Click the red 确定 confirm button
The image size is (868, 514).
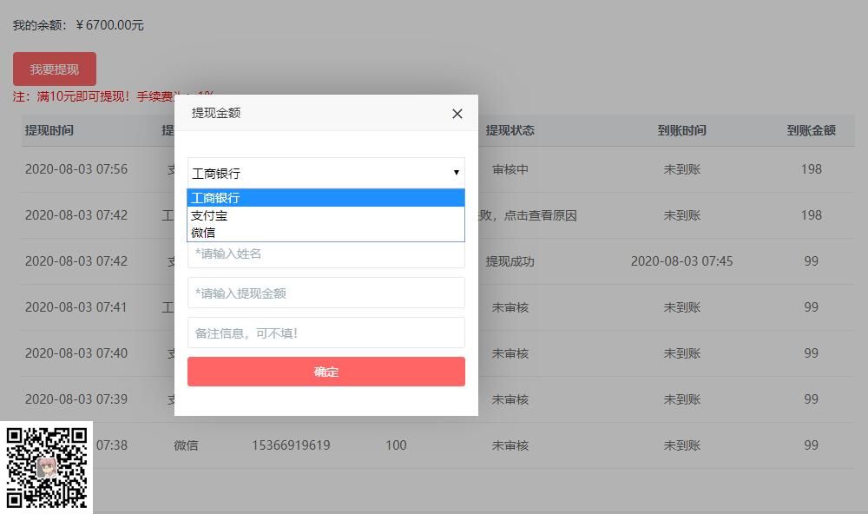[x=325, y=371]
